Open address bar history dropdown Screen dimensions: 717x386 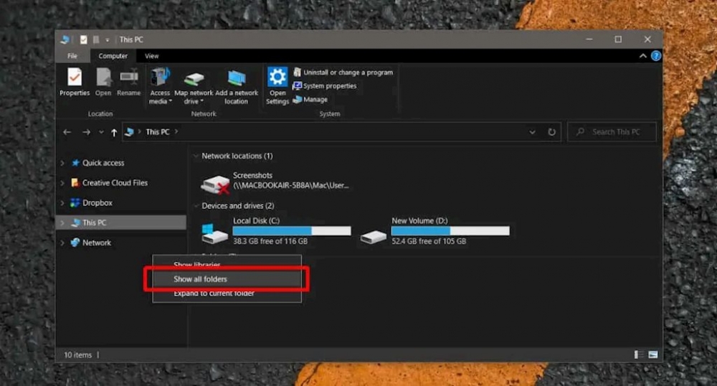point(532,132)
